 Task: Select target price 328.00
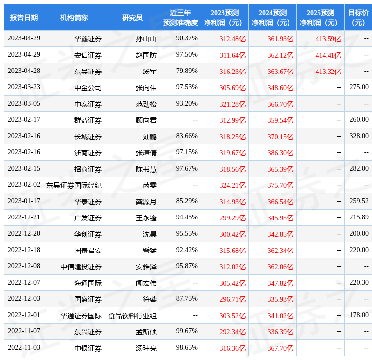tap(359, 136)
